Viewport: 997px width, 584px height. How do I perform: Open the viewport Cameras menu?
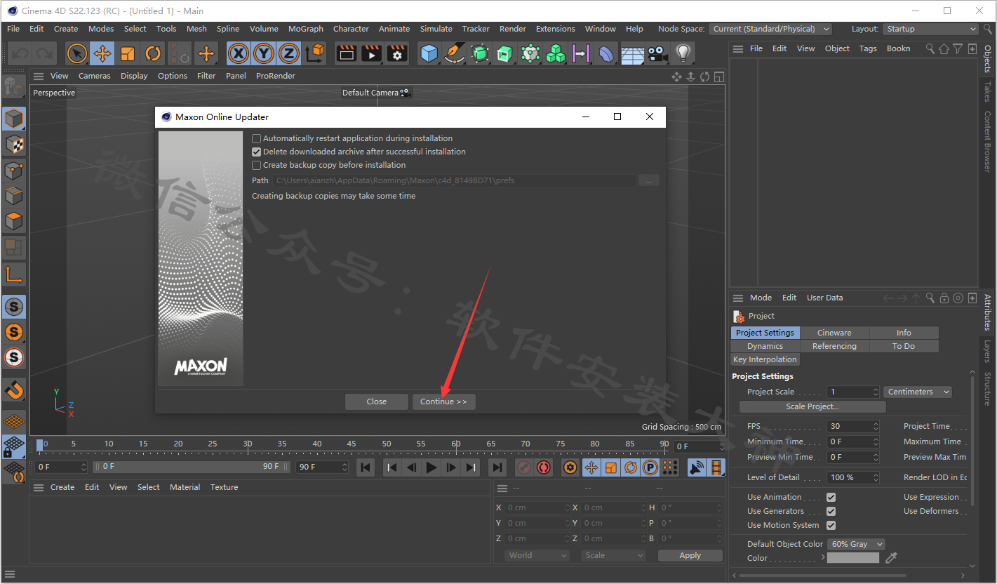pyautogui.click(x=94, y=76)
